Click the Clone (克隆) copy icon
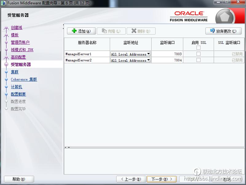 click(x=104, y=31)
